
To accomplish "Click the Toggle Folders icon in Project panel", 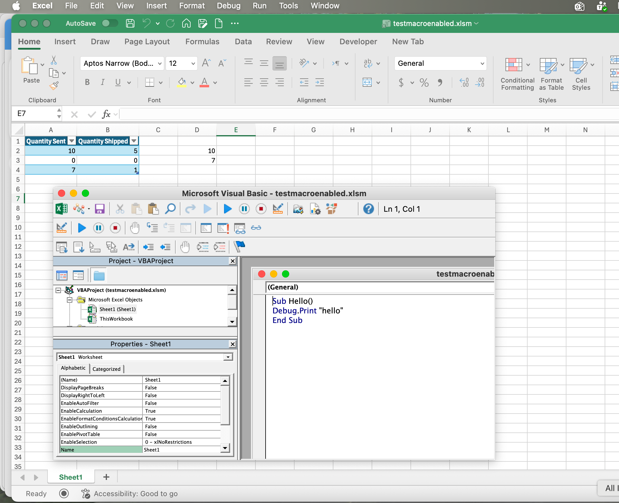I will point(99,275).
